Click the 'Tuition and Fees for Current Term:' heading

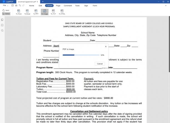pyautogui.click(x=55, y=79)
